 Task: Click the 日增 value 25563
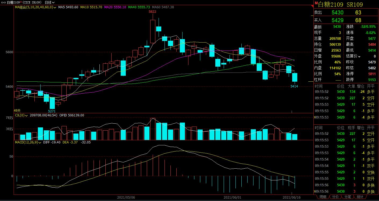pyautogui.click(x=336, y=50)
